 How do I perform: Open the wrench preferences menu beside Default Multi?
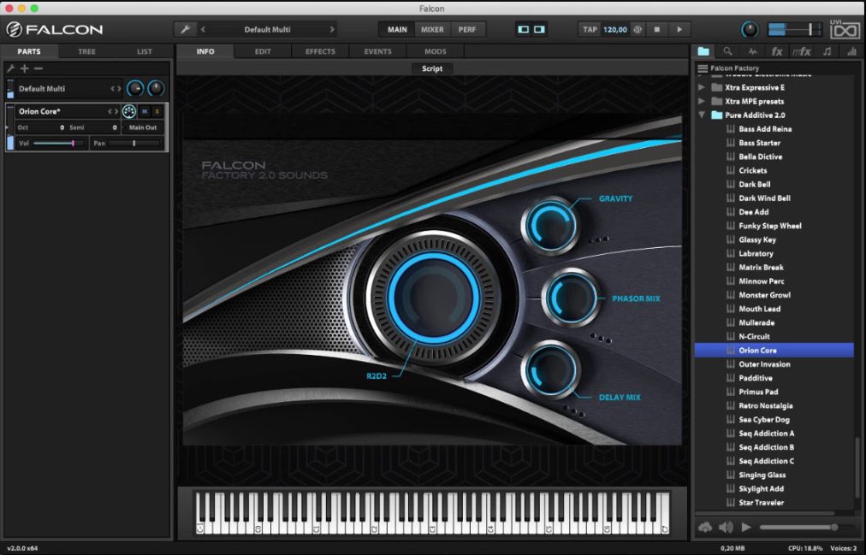pos(185,29)
